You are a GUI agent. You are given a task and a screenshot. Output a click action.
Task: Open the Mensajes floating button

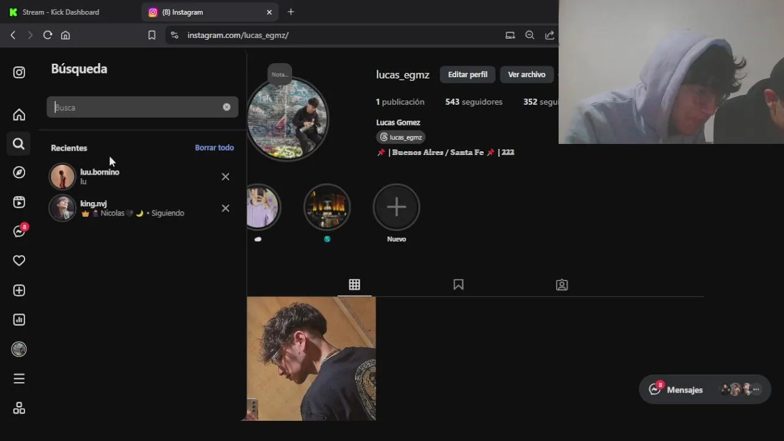click(705, 390)
